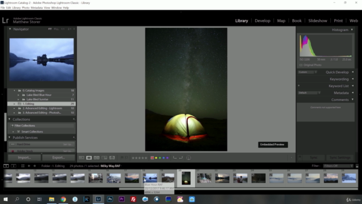Go back arrow in filmstrip bar
The width and height of the screenshot is (362, 204).
(x=29, y=166)
